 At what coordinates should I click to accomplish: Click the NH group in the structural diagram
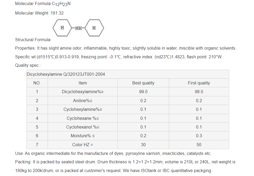[x=78, y=28]
